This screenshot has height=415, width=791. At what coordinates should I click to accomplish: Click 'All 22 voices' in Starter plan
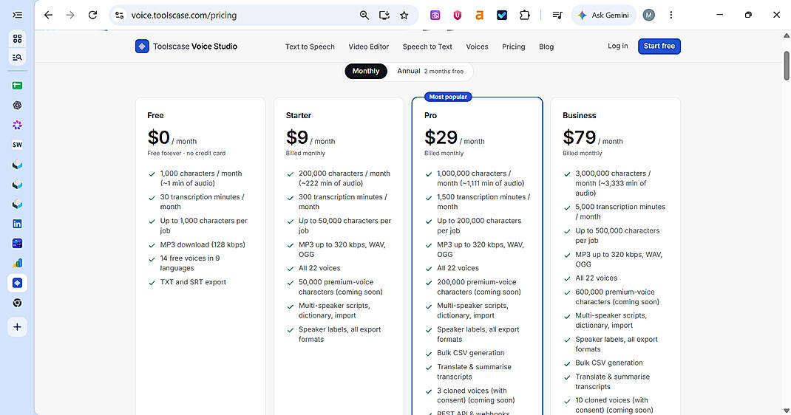319,269
